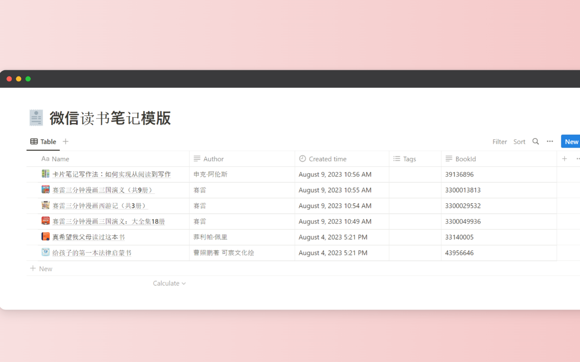Viewport: 580px width, 362px height.
Task: Open page 赛雷三分钟漫画三国演义：大全集18册
Action: (x=109, y=221)
